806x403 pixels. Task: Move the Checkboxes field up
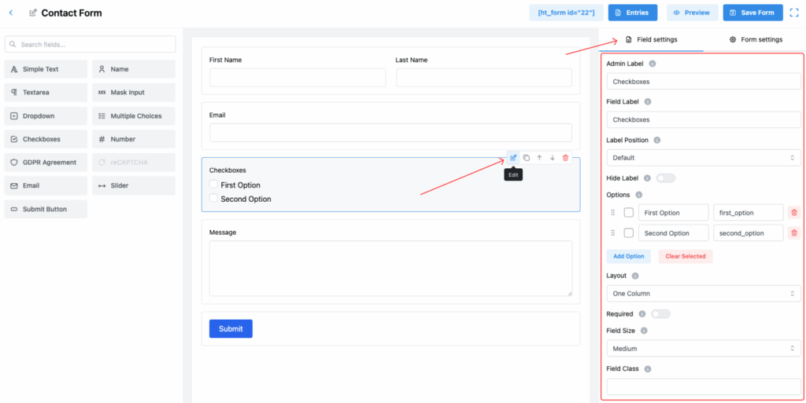[539, 158]
